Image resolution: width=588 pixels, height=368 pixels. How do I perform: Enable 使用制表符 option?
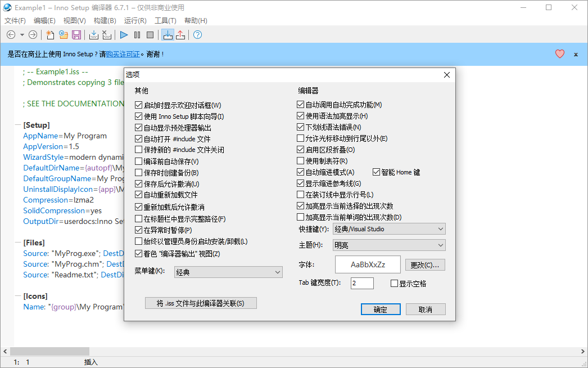coord(300,160)
